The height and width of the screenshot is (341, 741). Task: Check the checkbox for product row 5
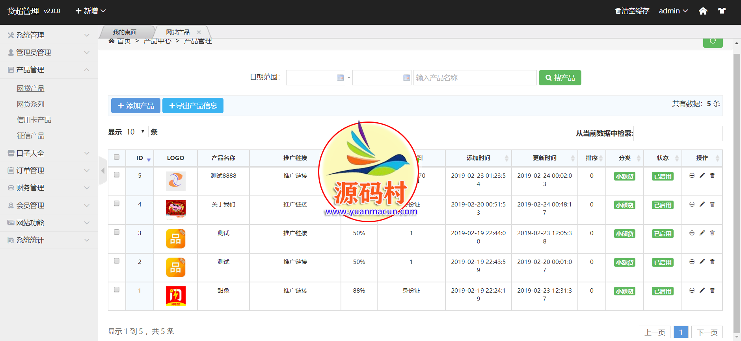pyautogui.click(x=117, y=175)
